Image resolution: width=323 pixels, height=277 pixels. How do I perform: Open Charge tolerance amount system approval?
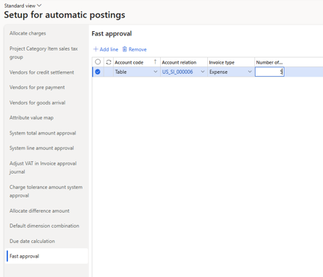[46, 191]
